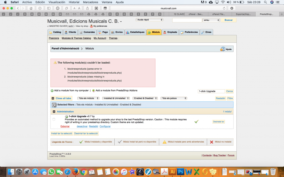Click the Esborrar link
Viewport: 284px width, 177px height.
(x=65, y=126)
